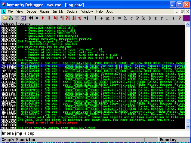191x143 pixels.
Task: Click the Address column header
Action: coord(8,24)
